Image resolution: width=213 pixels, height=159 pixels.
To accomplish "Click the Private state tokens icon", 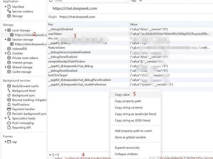I will pyautogui.click(x=9, y=58).
